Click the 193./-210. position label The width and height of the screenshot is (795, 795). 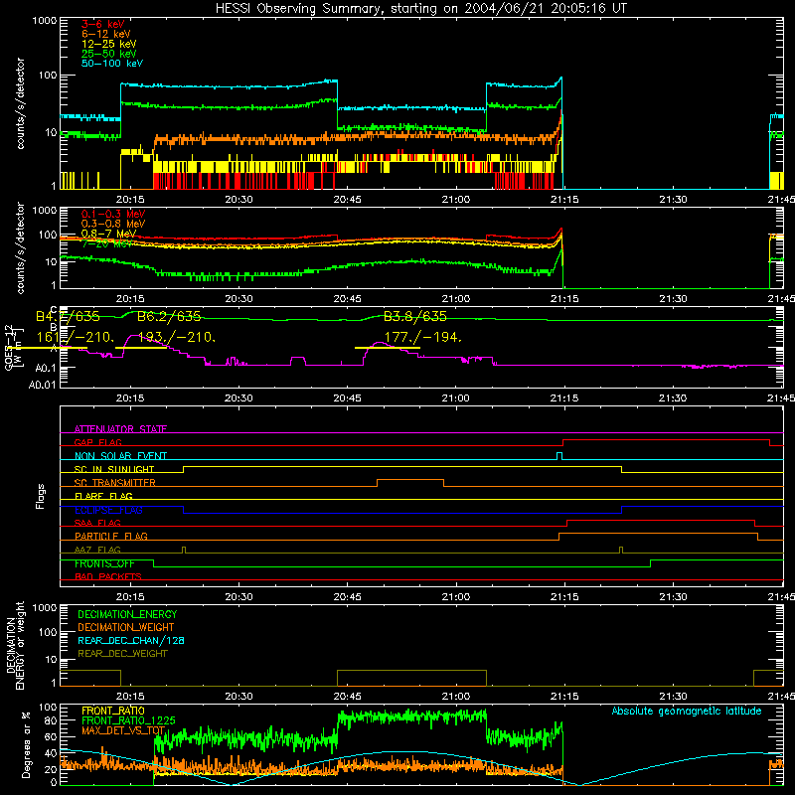click(177, 337)
